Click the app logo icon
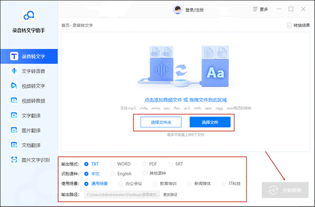The width and height of the screenshot is (315, 207). 29,15
